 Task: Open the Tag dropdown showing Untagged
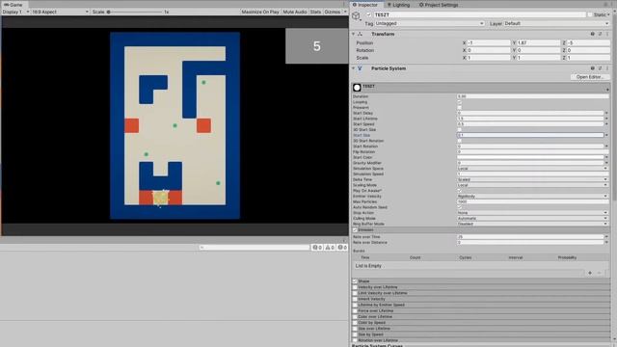click(429, 23)
